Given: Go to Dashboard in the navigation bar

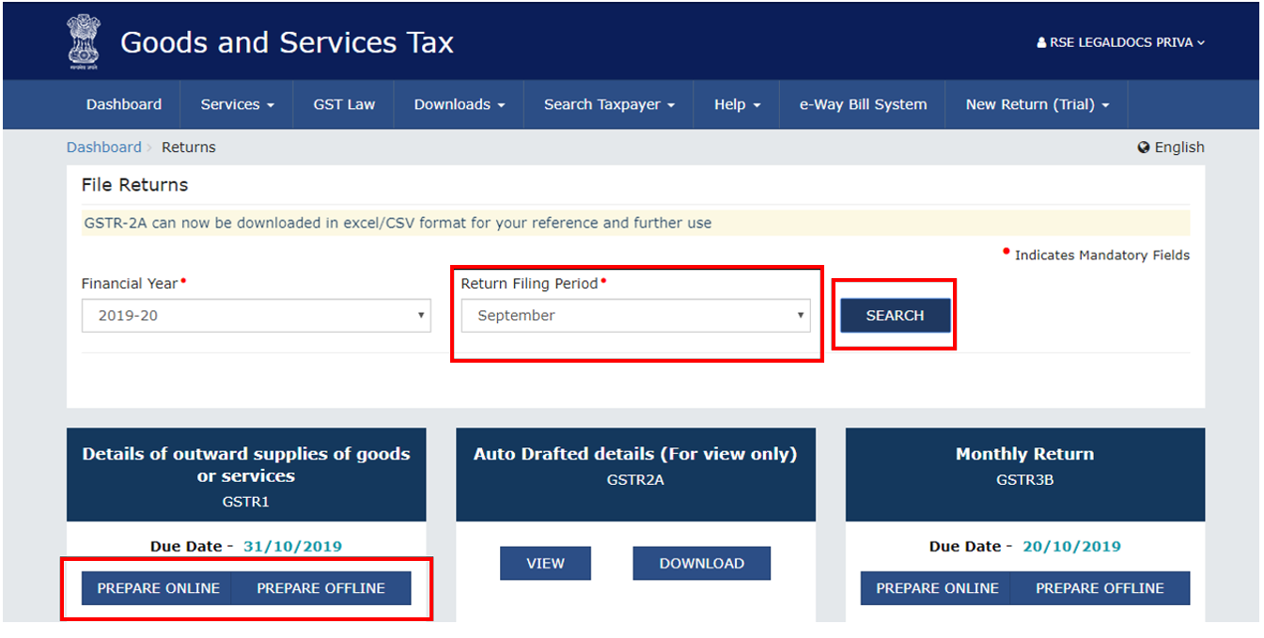Looking at the screenshot, I should click(124, 104).
